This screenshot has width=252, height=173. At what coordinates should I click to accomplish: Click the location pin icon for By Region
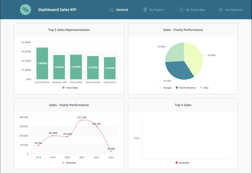pos(145,10)
